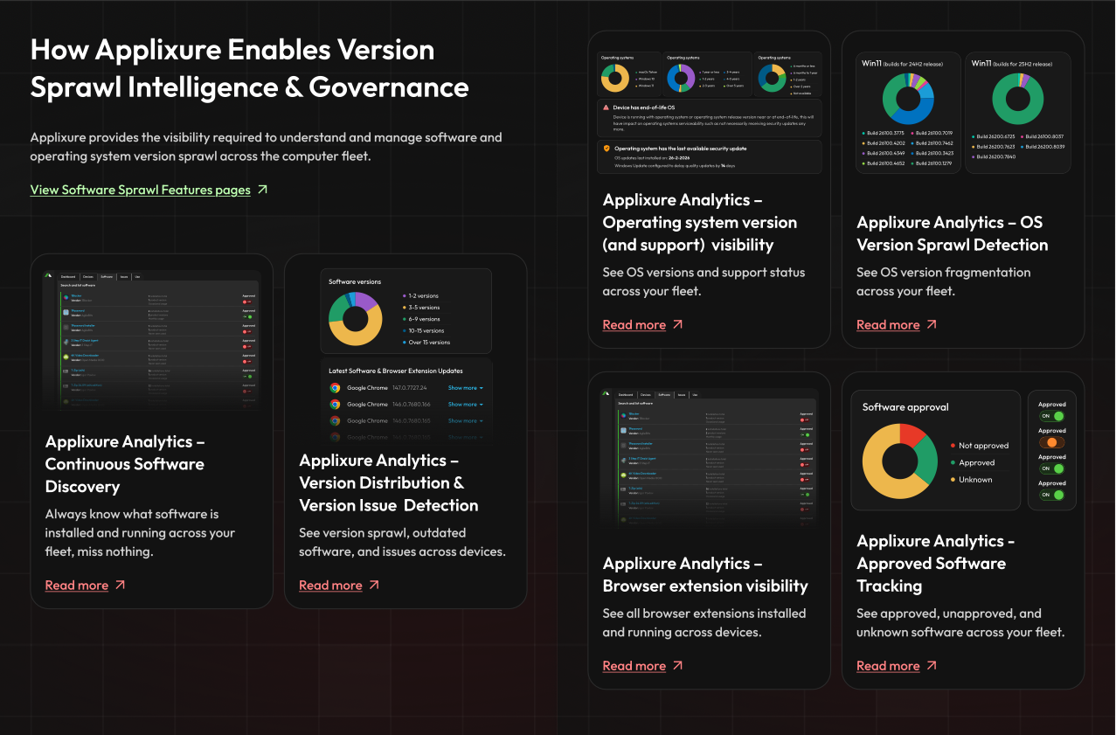Click yellow dot for Unknown legend
The width and height of the screenshot is (1116, 735).
coord(952,480)
